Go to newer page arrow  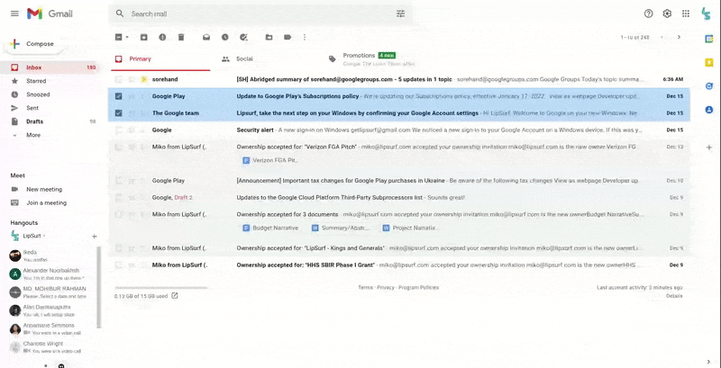click(x=662, y=37)
